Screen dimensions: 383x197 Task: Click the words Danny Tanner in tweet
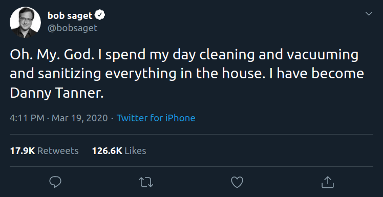coord(57,93)
